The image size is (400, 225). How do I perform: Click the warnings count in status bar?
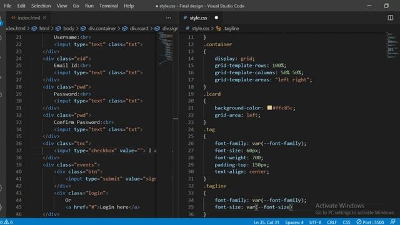(x=8, y=222)
